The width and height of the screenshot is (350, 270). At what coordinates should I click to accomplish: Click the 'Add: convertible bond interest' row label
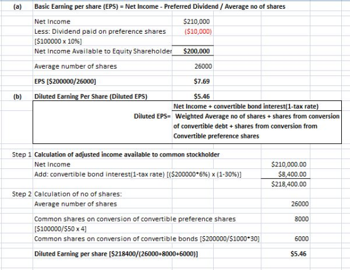(137, 174)
